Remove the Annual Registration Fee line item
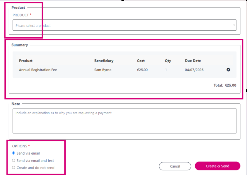 (228, 70)
